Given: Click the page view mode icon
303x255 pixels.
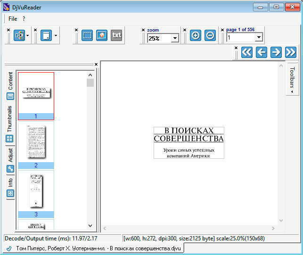Looking at the screenshot, I should [46, 35].
